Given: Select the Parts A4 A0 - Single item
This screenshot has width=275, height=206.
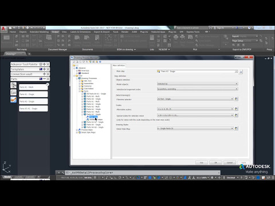Looking at the screenshot, I should pyautogui.click(x=95, y=127).
